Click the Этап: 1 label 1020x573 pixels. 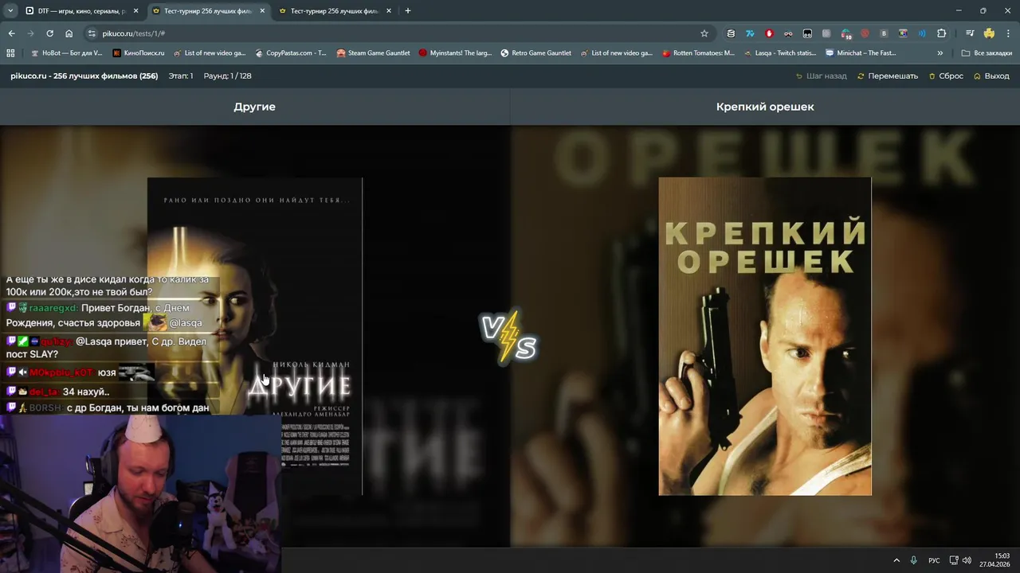[181, 76]
